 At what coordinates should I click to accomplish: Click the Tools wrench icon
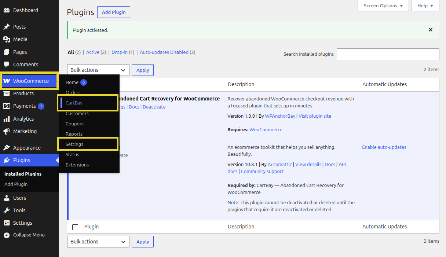pyautogui.click(x=7, y=210)
